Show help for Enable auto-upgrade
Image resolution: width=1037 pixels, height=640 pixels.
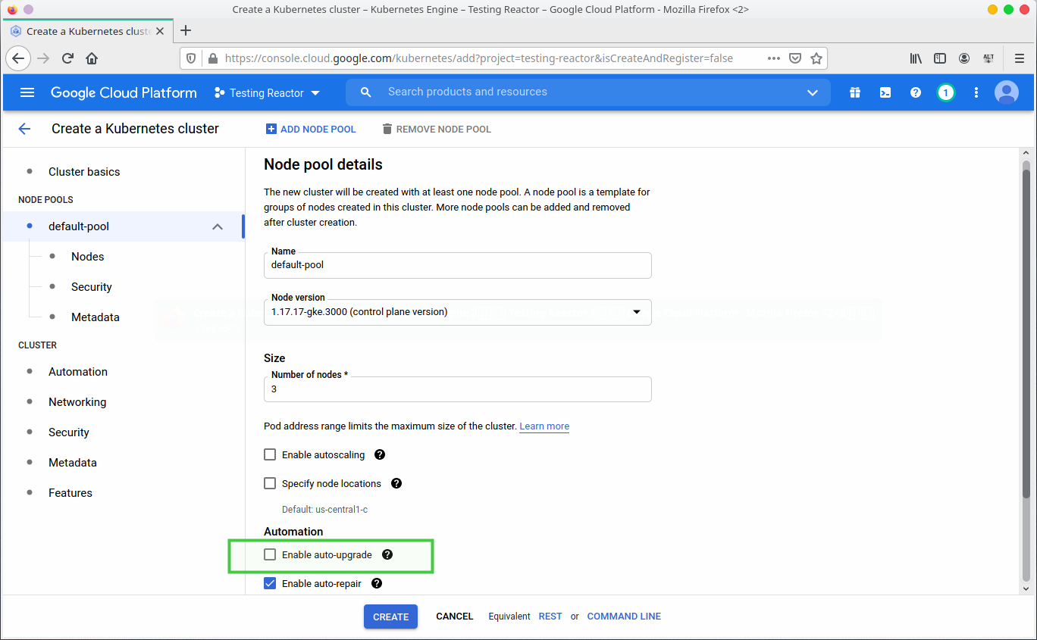[387, 555]
